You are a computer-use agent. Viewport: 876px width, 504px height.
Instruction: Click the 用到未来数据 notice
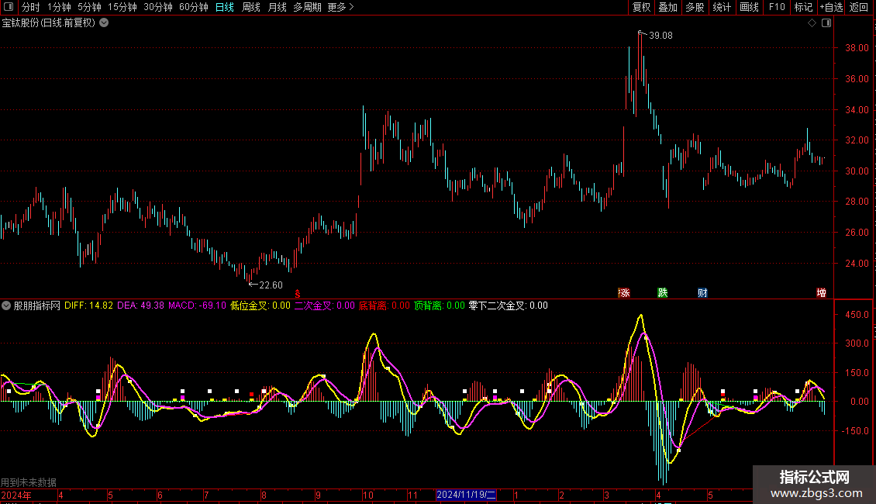(x=29, y=482)
